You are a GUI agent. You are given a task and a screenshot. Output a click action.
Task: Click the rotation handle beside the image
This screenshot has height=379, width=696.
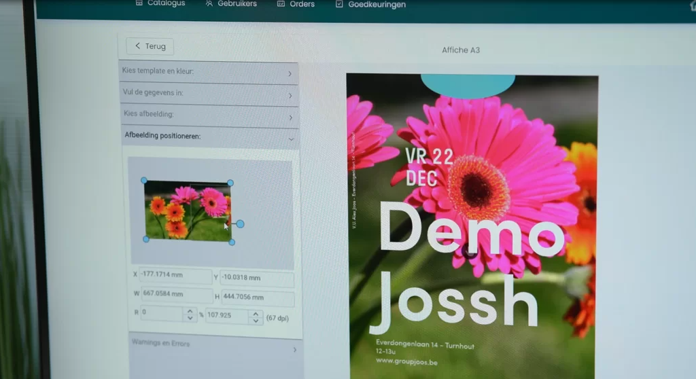pyautogui.click(x=240, y=224)
